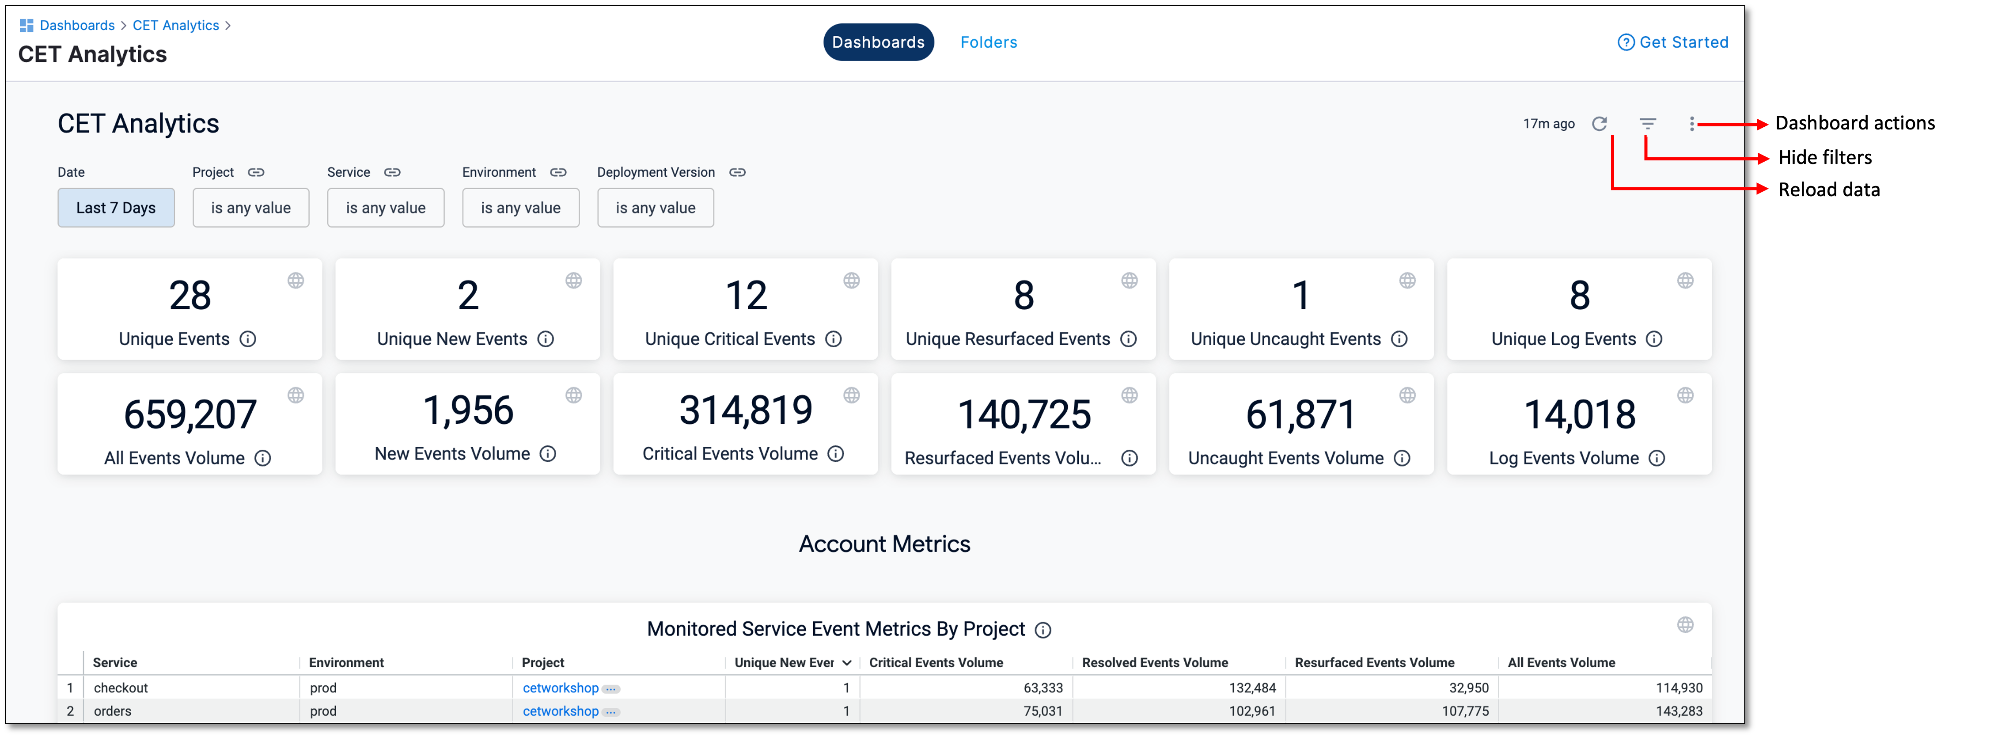Viewport: 1994px width, 737px height.
Task: Open the three-dot dashboard actions menu
Action: [x=1691, y=124]
